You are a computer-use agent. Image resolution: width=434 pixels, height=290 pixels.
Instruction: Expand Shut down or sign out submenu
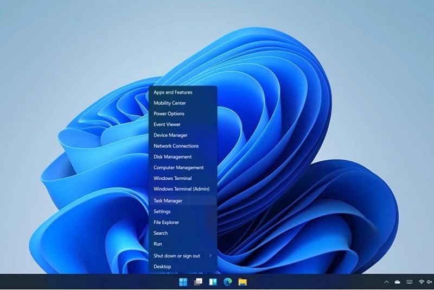(x=183, y=256)
